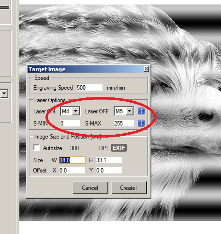The image size is (221, 234).
Task: Click the Offset X field
Action: point(72,170)
